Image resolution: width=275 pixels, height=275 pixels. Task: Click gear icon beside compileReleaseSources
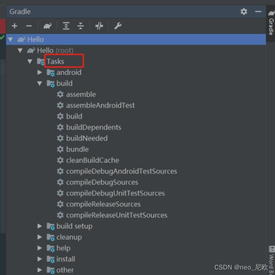tap(60, 204)
